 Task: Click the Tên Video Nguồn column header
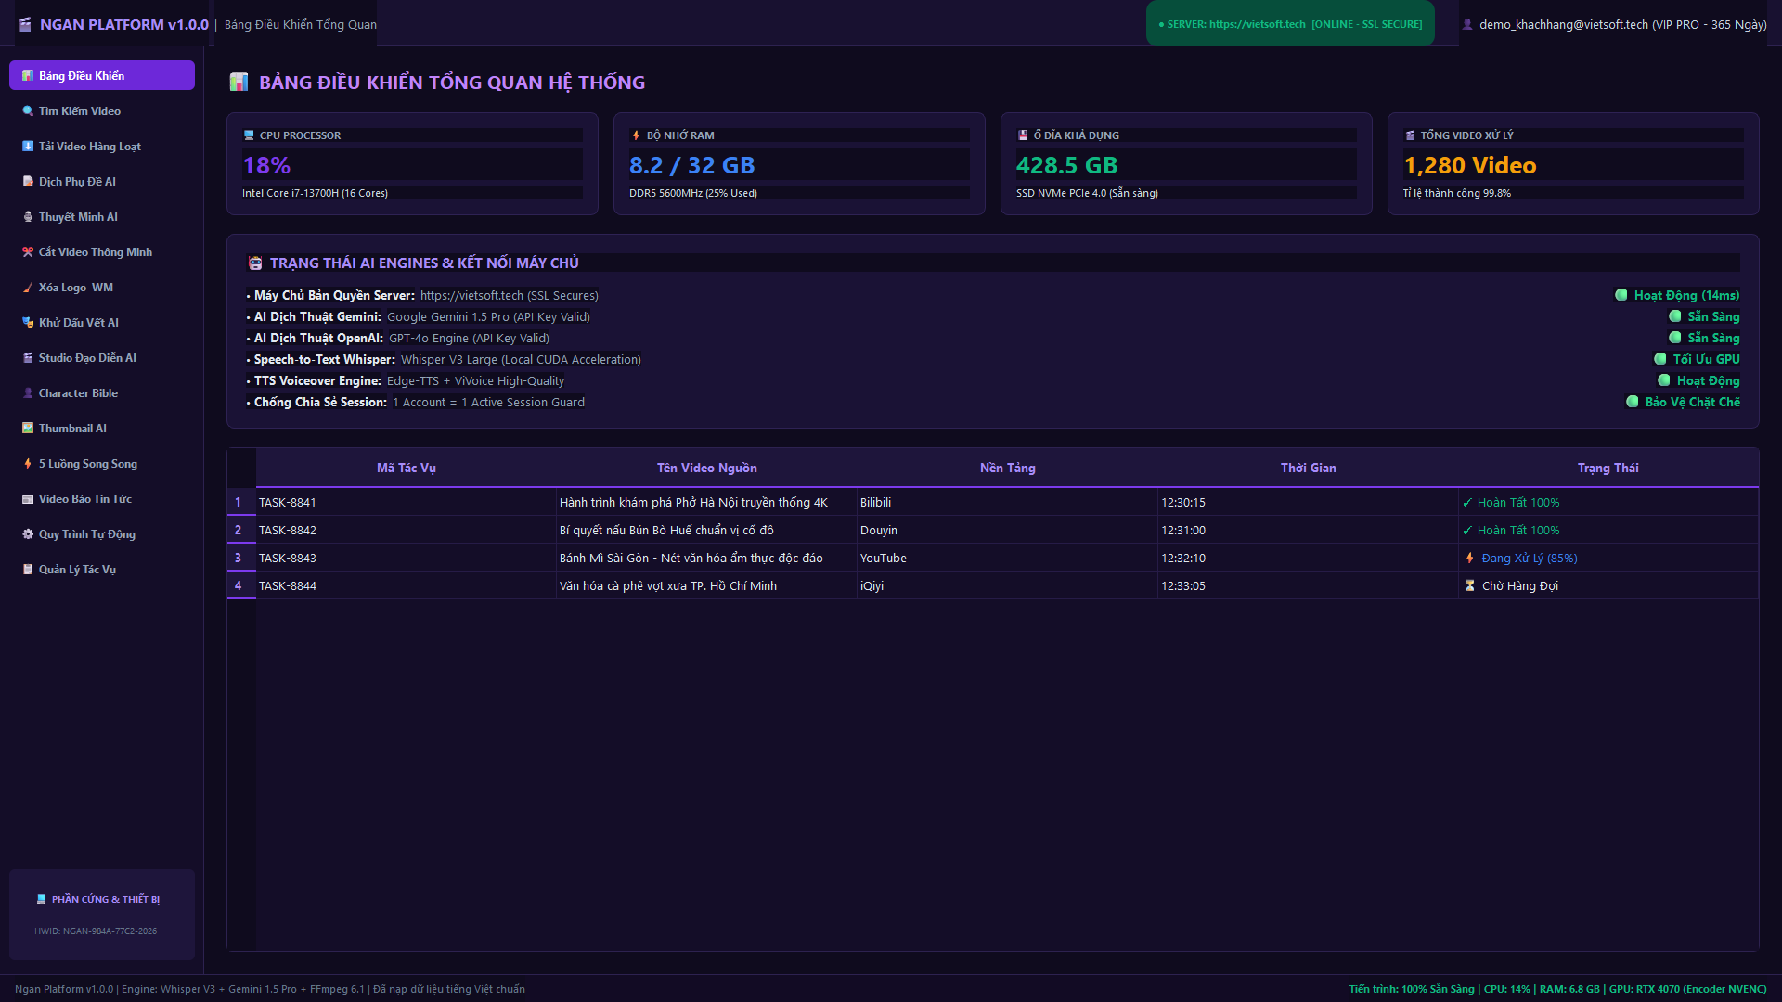click(x=706, y=469)
